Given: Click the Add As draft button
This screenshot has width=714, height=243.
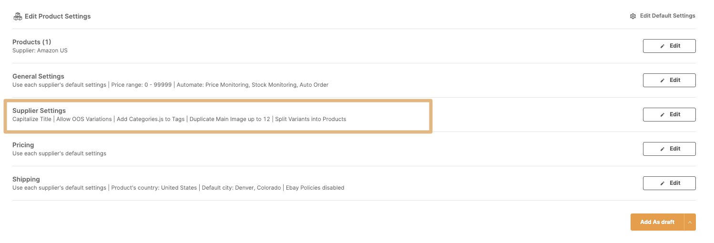Looking at the screenshot, I should click(657, 222).
